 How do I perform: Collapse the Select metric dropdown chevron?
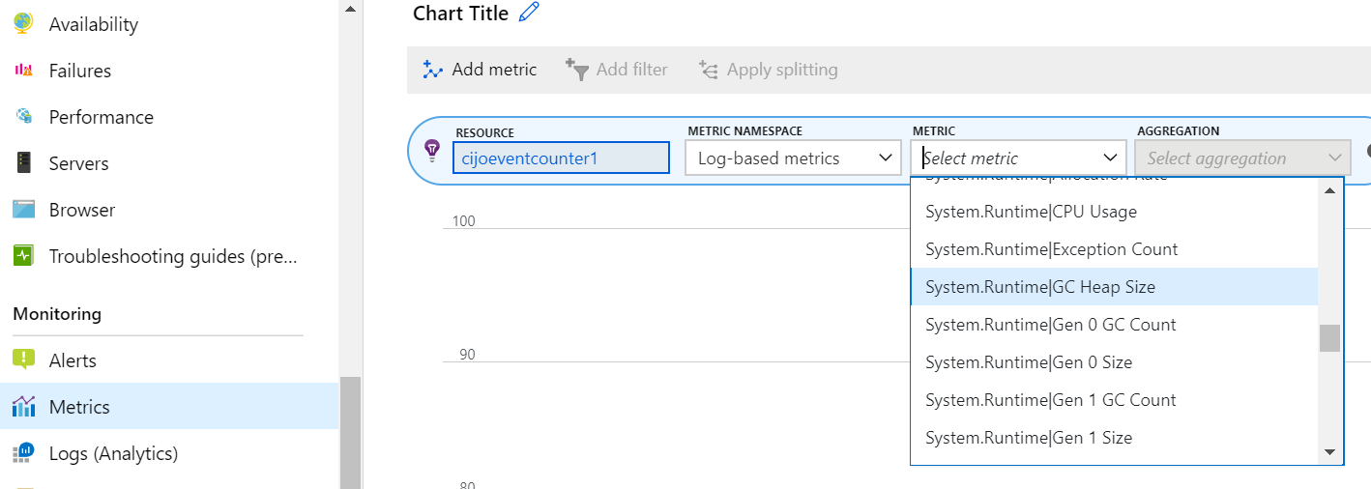tap(1110, 158)
